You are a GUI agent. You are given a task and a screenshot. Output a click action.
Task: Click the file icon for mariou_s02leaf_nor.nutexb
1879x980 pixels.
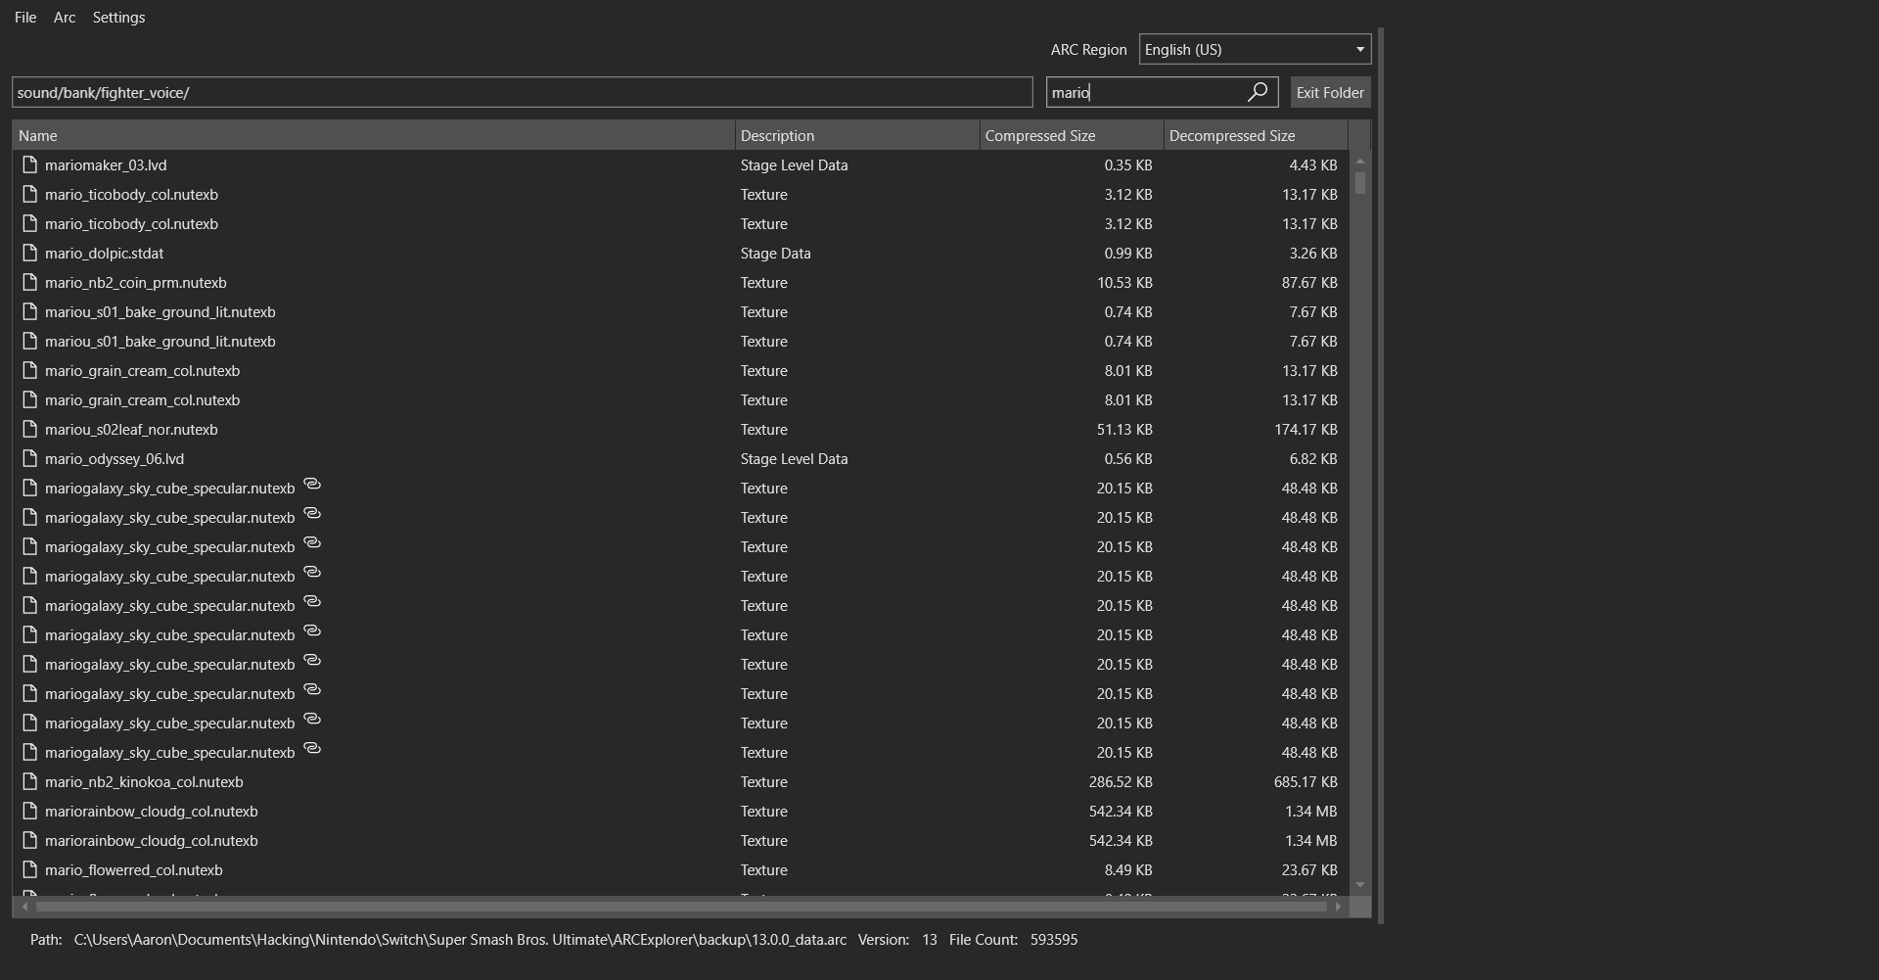coord(29,429)
